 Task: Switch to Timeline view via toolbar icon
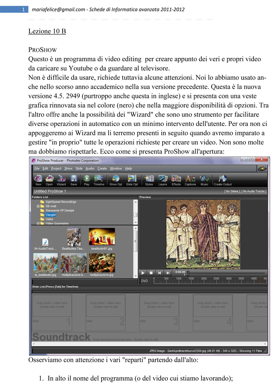coord(99,180)
